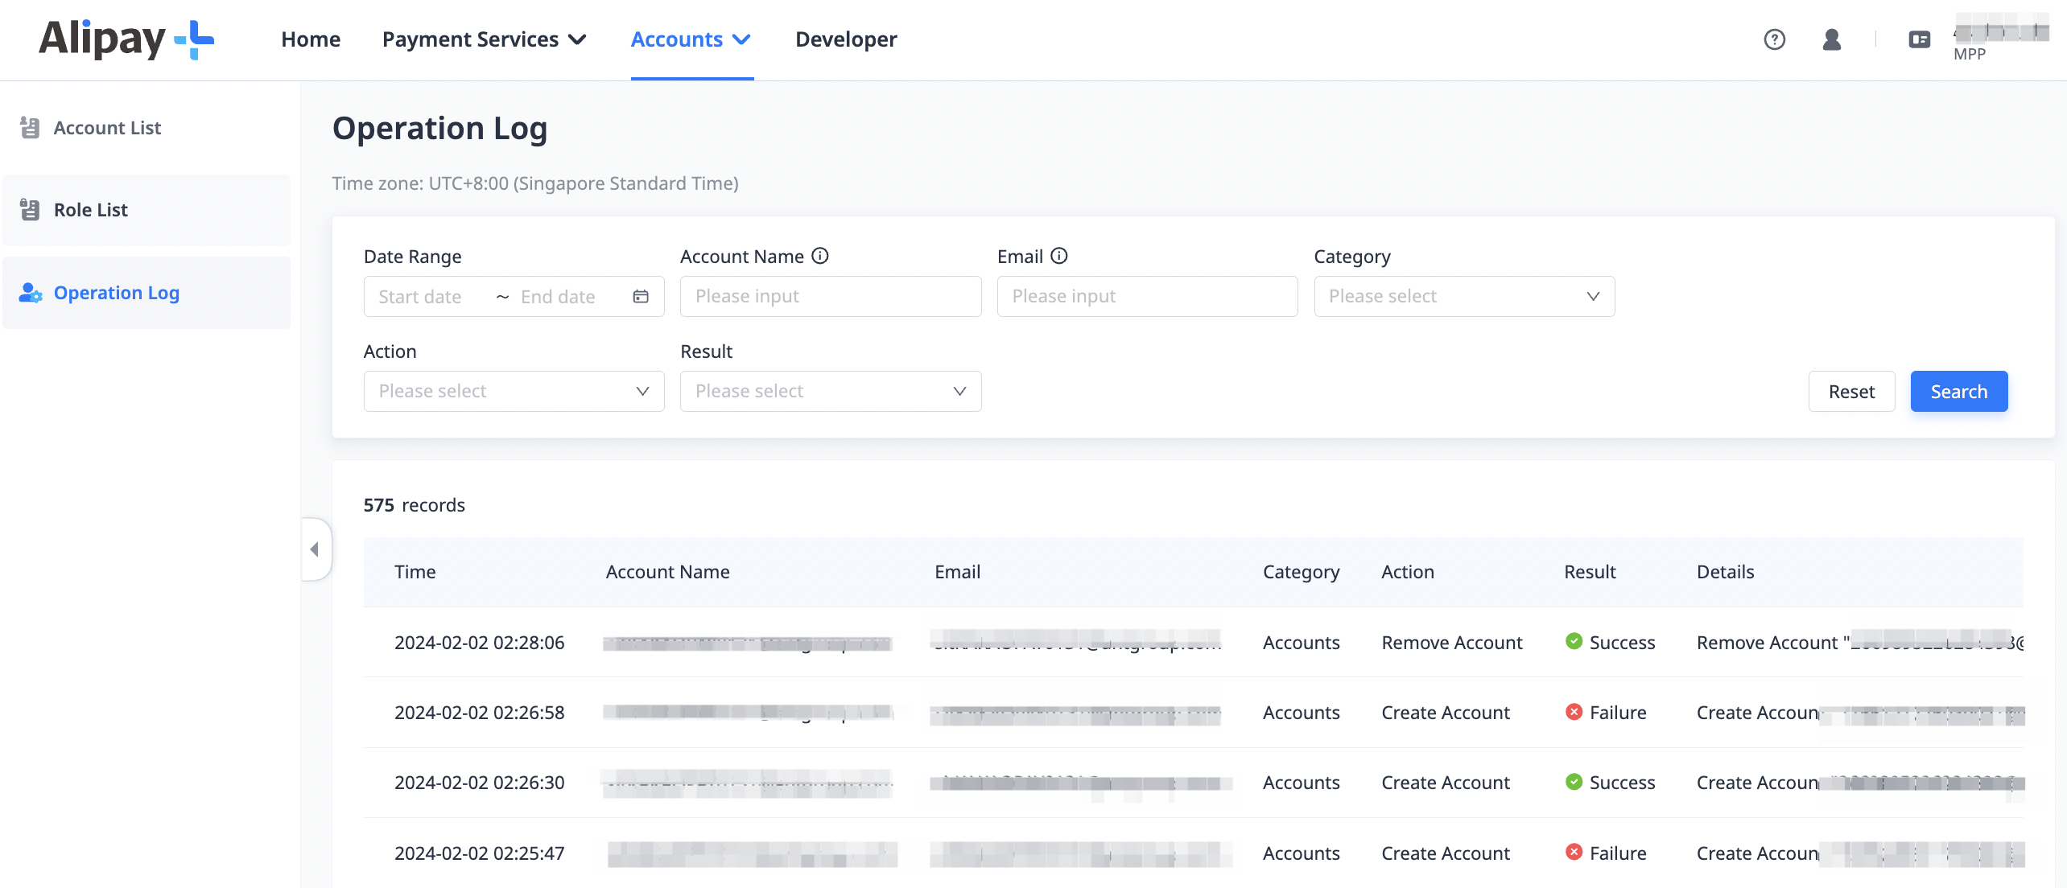Expand the Payment Services menu
This screenshot has width=2067, height=888.
pyautogui.click(x=484, y=39)
